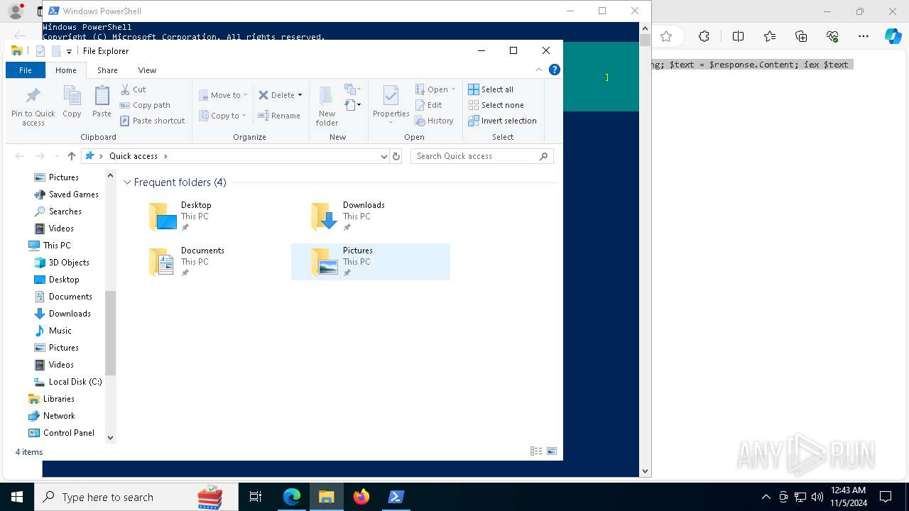Screen dimensions: 909x511
Task: Click Invert selection in ribbon
Action: coord(502,121)
